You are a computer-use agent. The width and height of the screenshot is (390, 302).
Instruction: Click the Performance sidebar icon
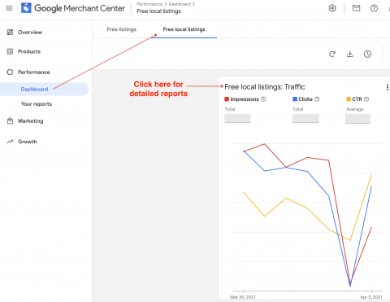click(10, 72)
